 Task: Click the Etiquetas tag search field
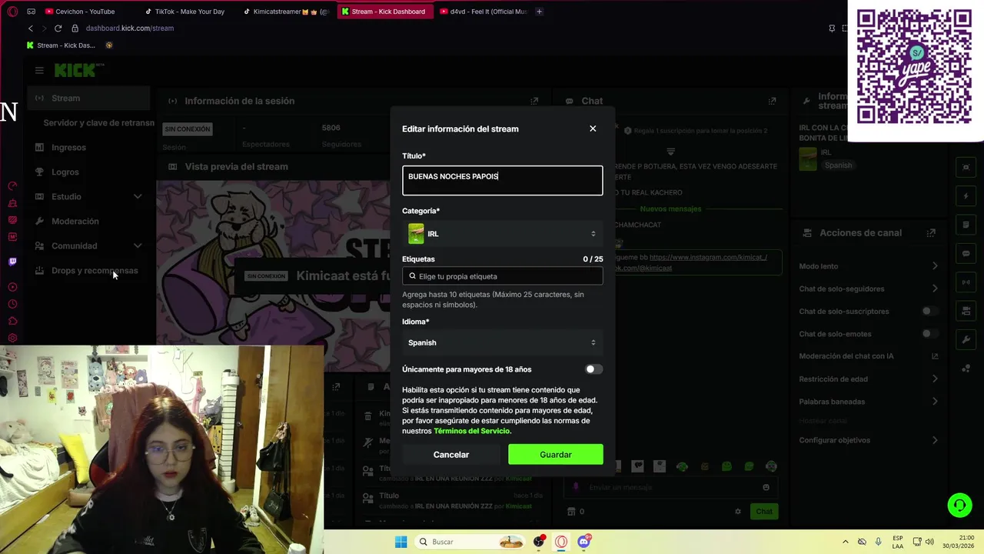(502, 276)
